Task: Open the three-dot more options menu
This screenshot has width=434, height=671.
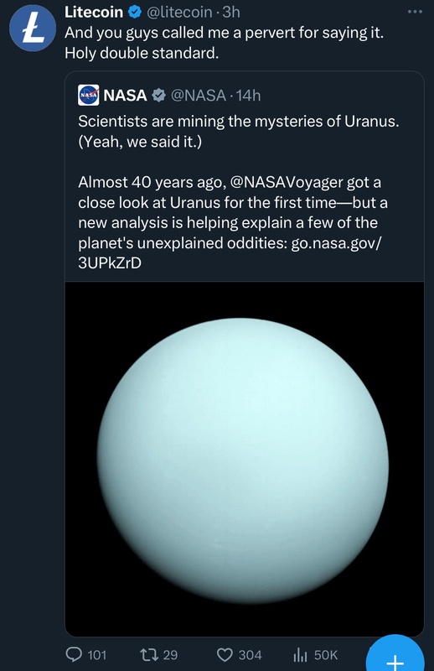Action: 415,12
